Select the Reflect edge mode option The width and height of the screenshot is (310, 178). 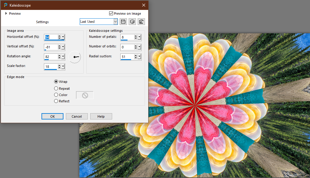tap(56, 101)
